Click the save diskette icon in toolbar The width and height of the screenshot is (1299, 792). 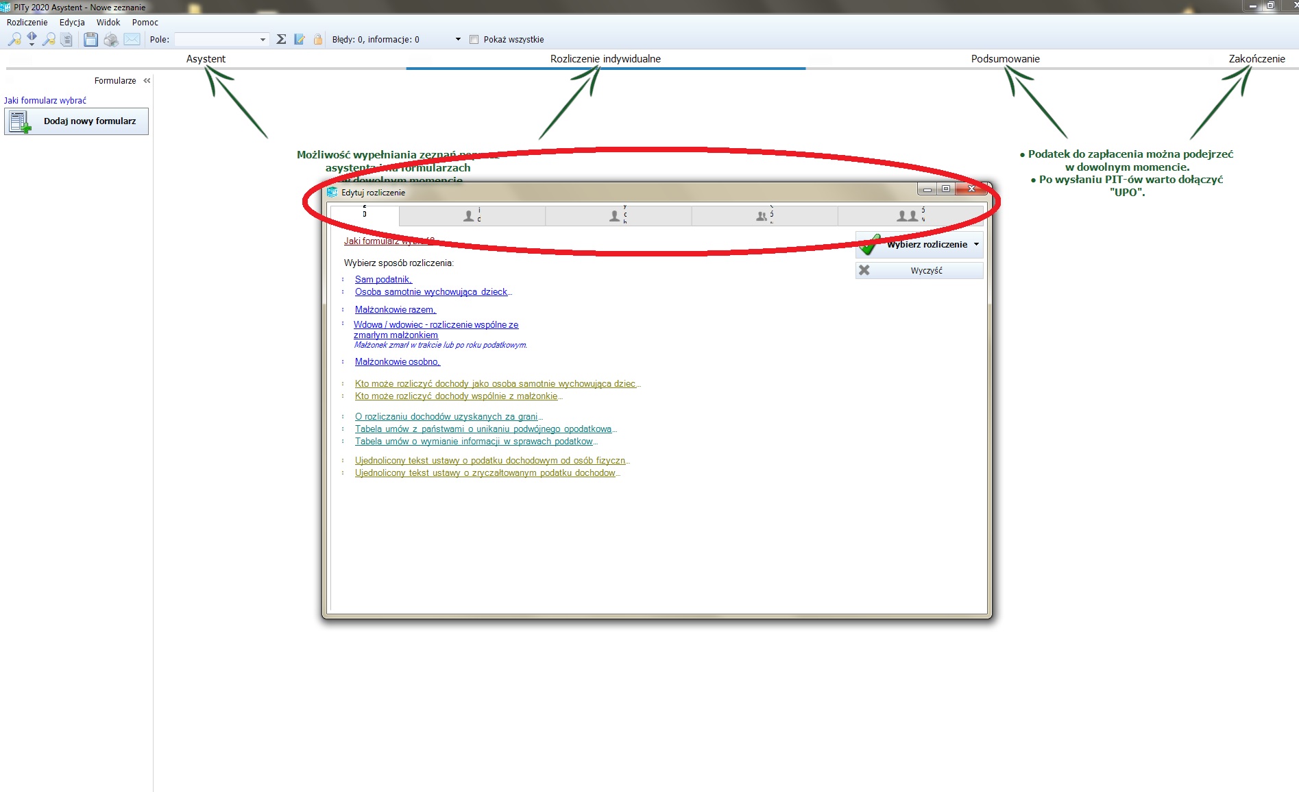coord(90,40)
